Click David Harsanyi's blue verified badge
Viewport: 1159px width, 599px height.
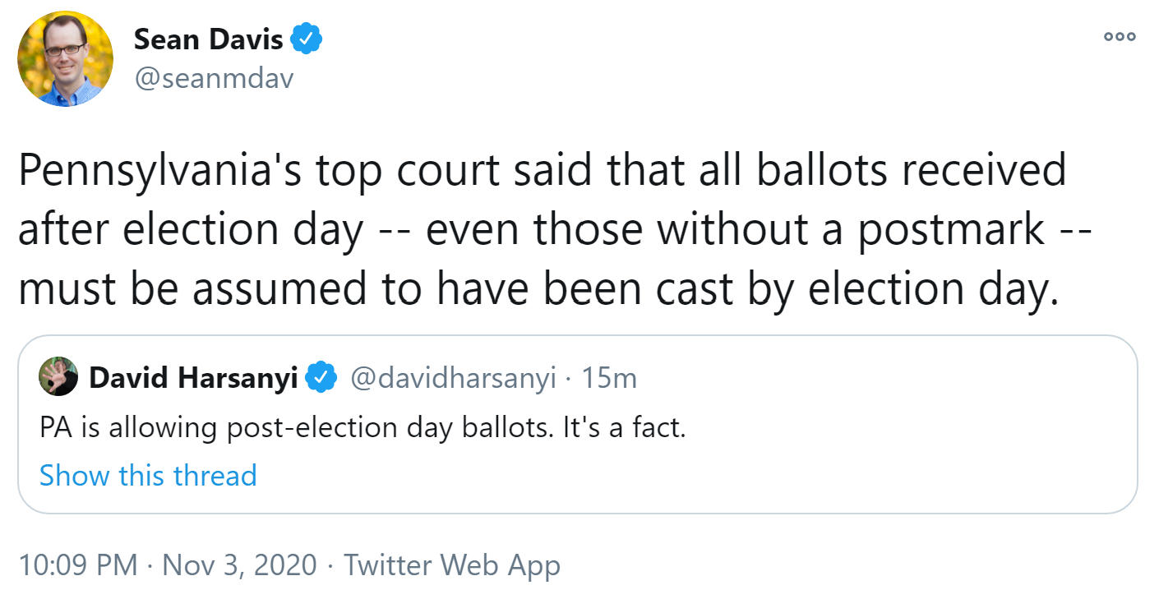point(321,378)
